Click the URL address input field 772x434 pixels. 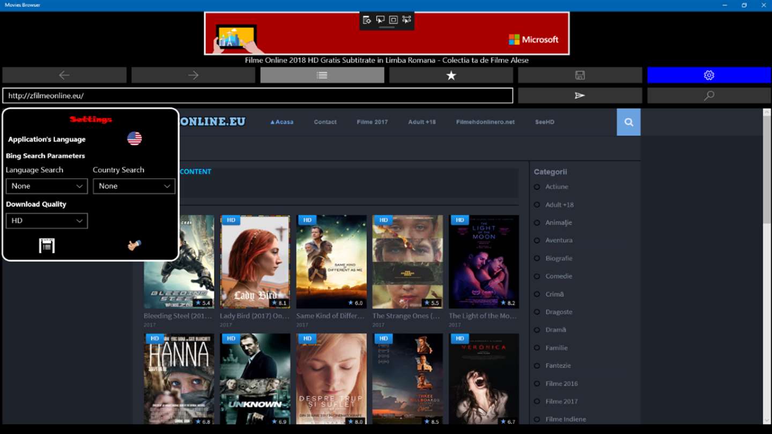point(258,95)
